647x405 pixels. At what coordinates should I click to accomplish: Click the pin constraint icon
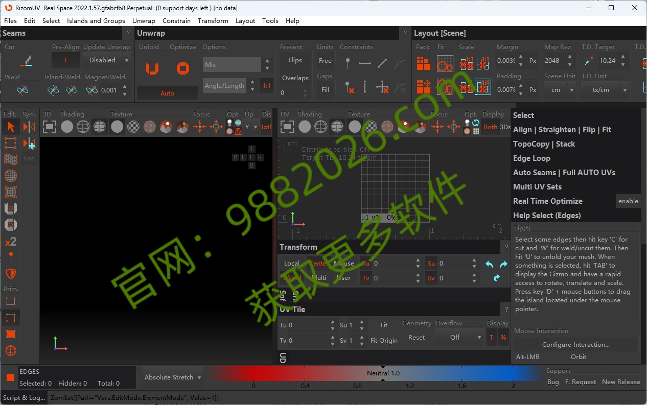click(348, 63)
